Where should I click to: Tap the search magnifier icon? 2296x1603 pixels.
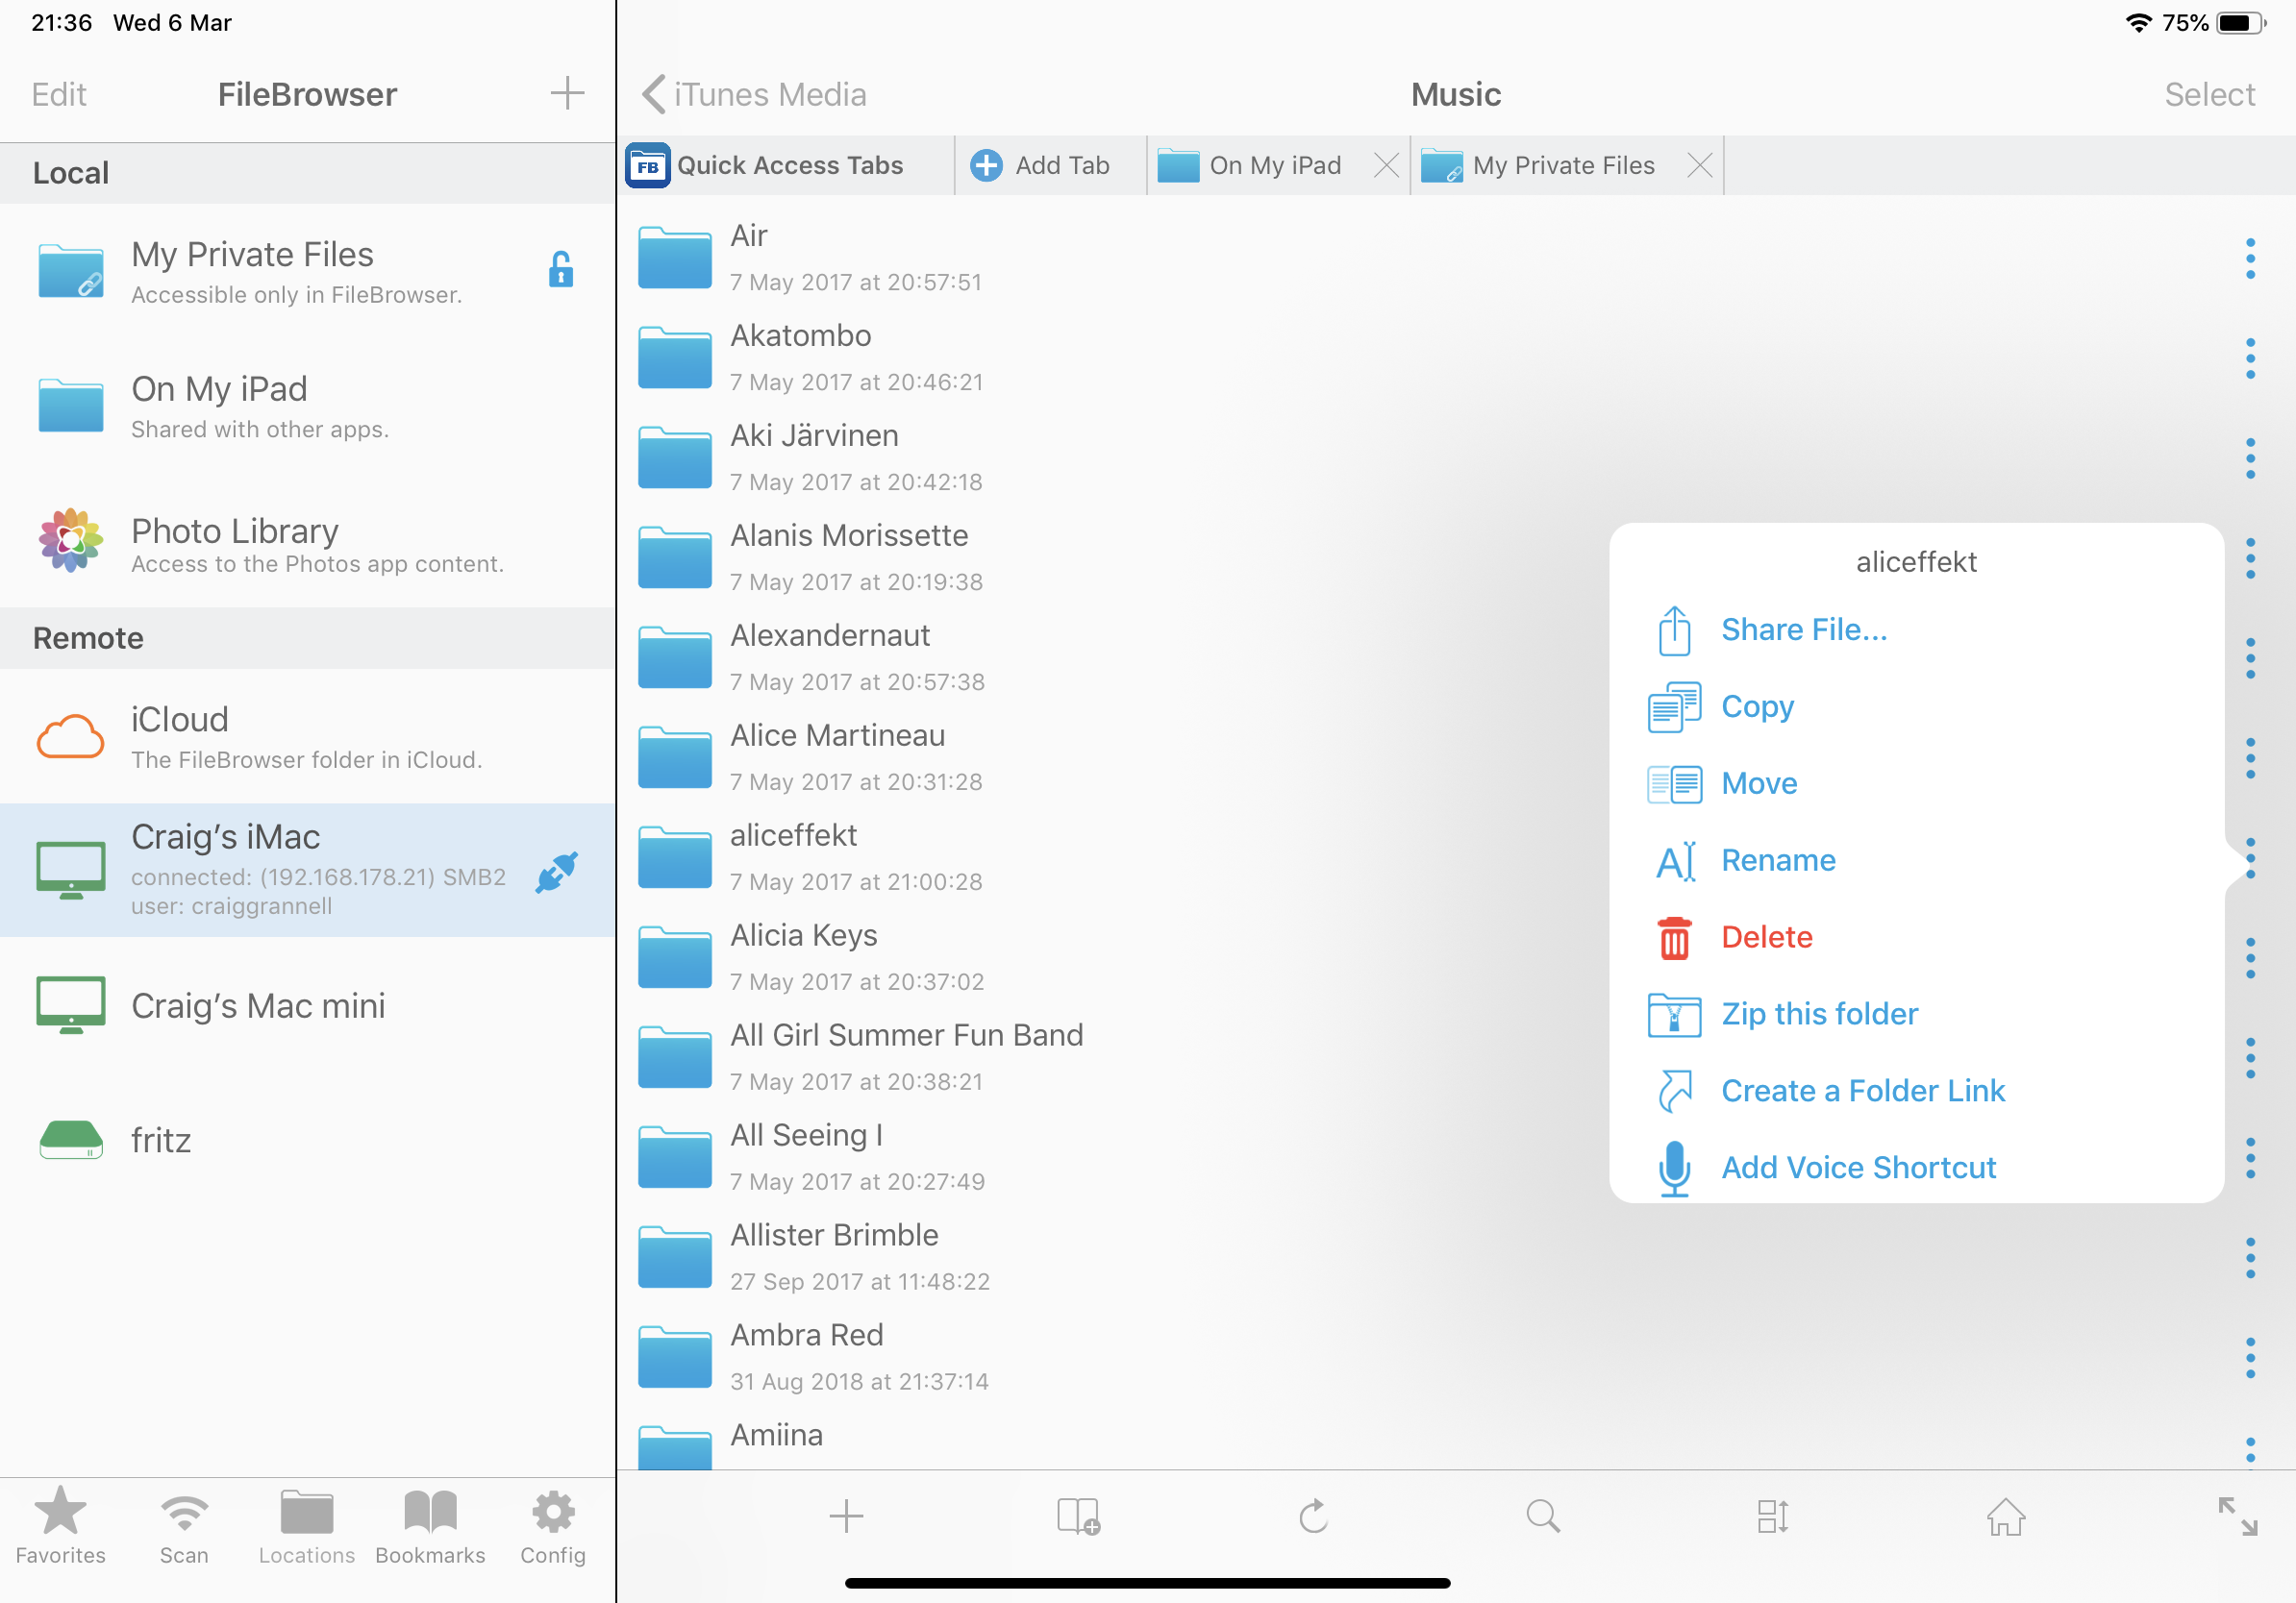(x=1543, y=1517)
